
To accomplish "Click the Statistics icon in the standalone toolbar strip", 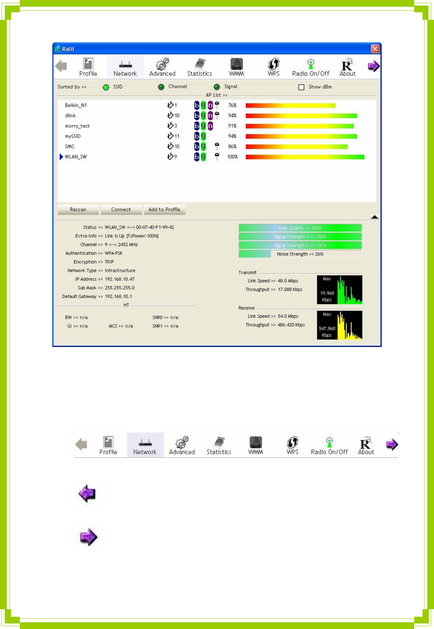I will (219, 445).
